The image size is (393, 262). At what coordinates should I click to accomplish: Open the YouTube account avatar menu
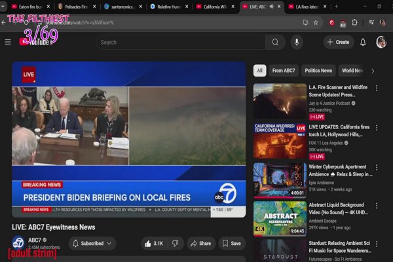[x=381, y=42]
